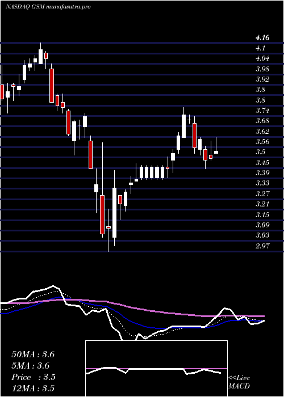284x397 pixels.
Task: Select the 4.1 price axis label
Action: [x=261, y=48]
